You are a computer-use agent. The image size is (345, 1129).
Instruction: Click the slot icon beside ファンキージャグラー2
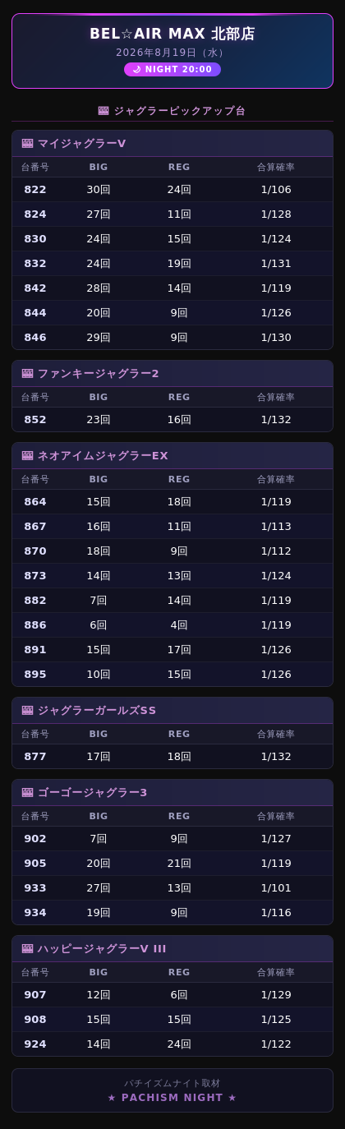27,373
